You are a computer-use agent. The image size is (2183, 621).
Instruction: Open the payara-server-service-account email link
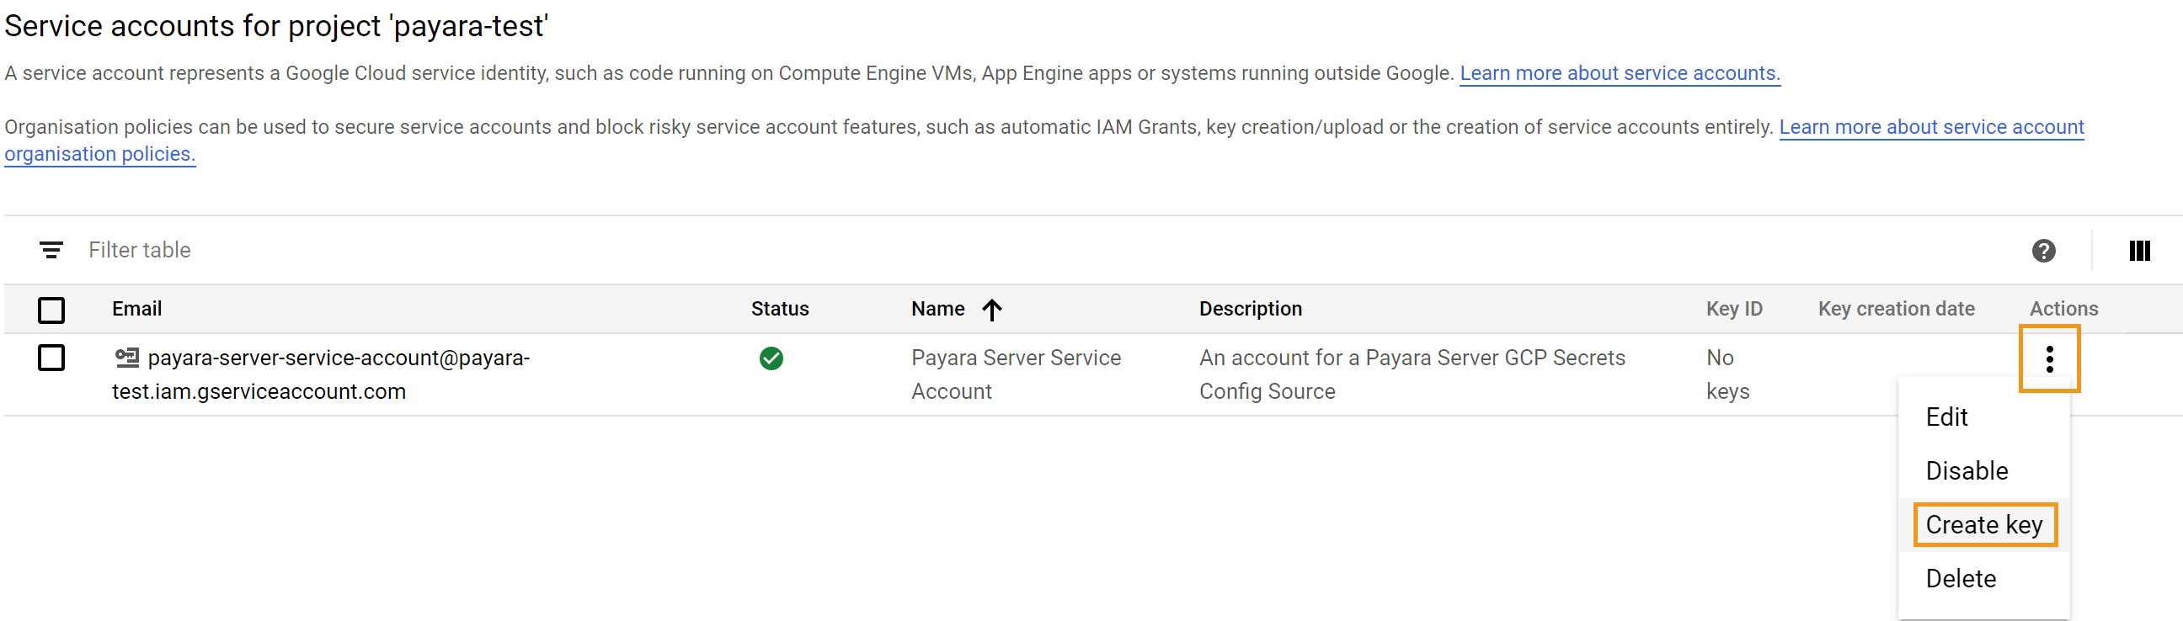[x=322, y=374]
